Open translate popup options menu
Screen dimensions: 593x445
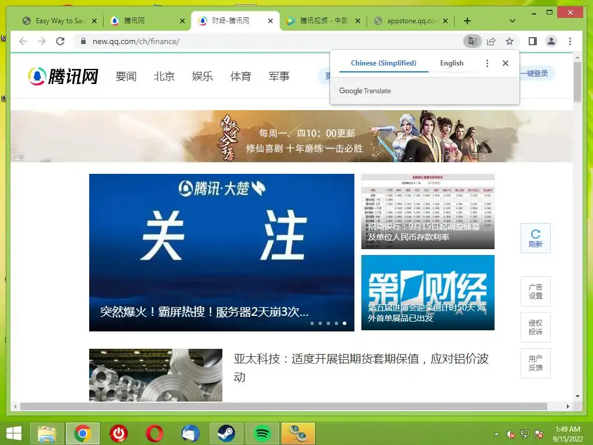tap(487, 63)
